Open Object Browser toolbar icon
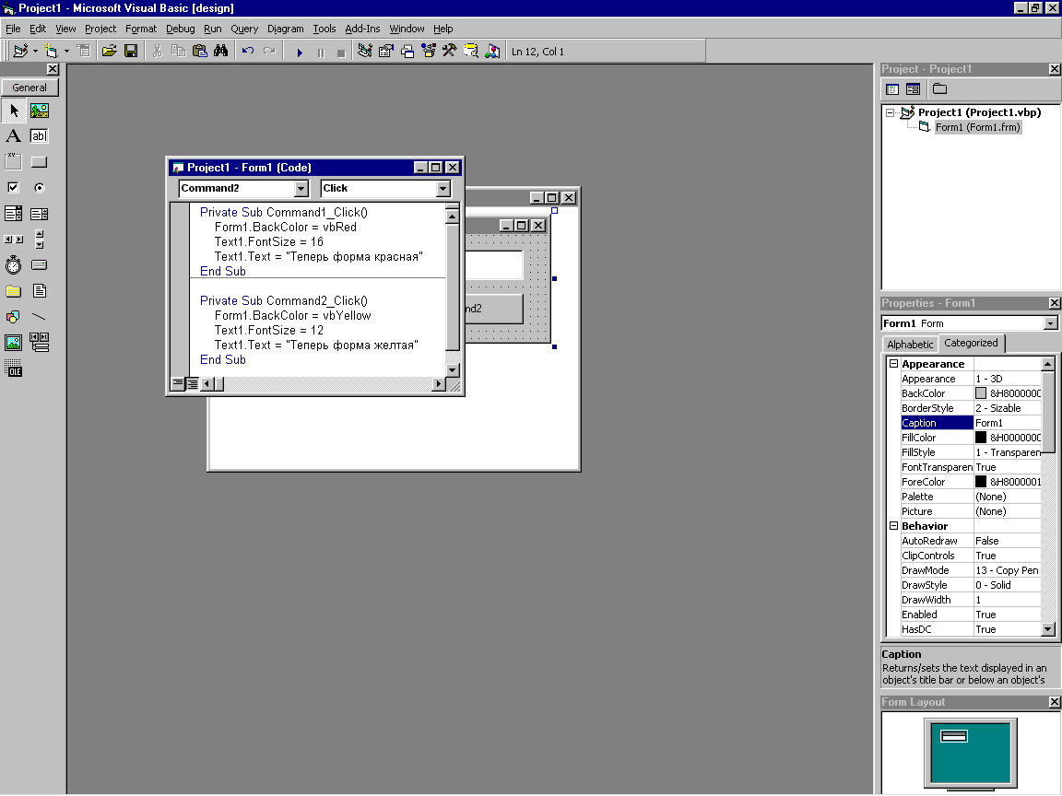Screen dimensions: 1062x796 [429, 51]
